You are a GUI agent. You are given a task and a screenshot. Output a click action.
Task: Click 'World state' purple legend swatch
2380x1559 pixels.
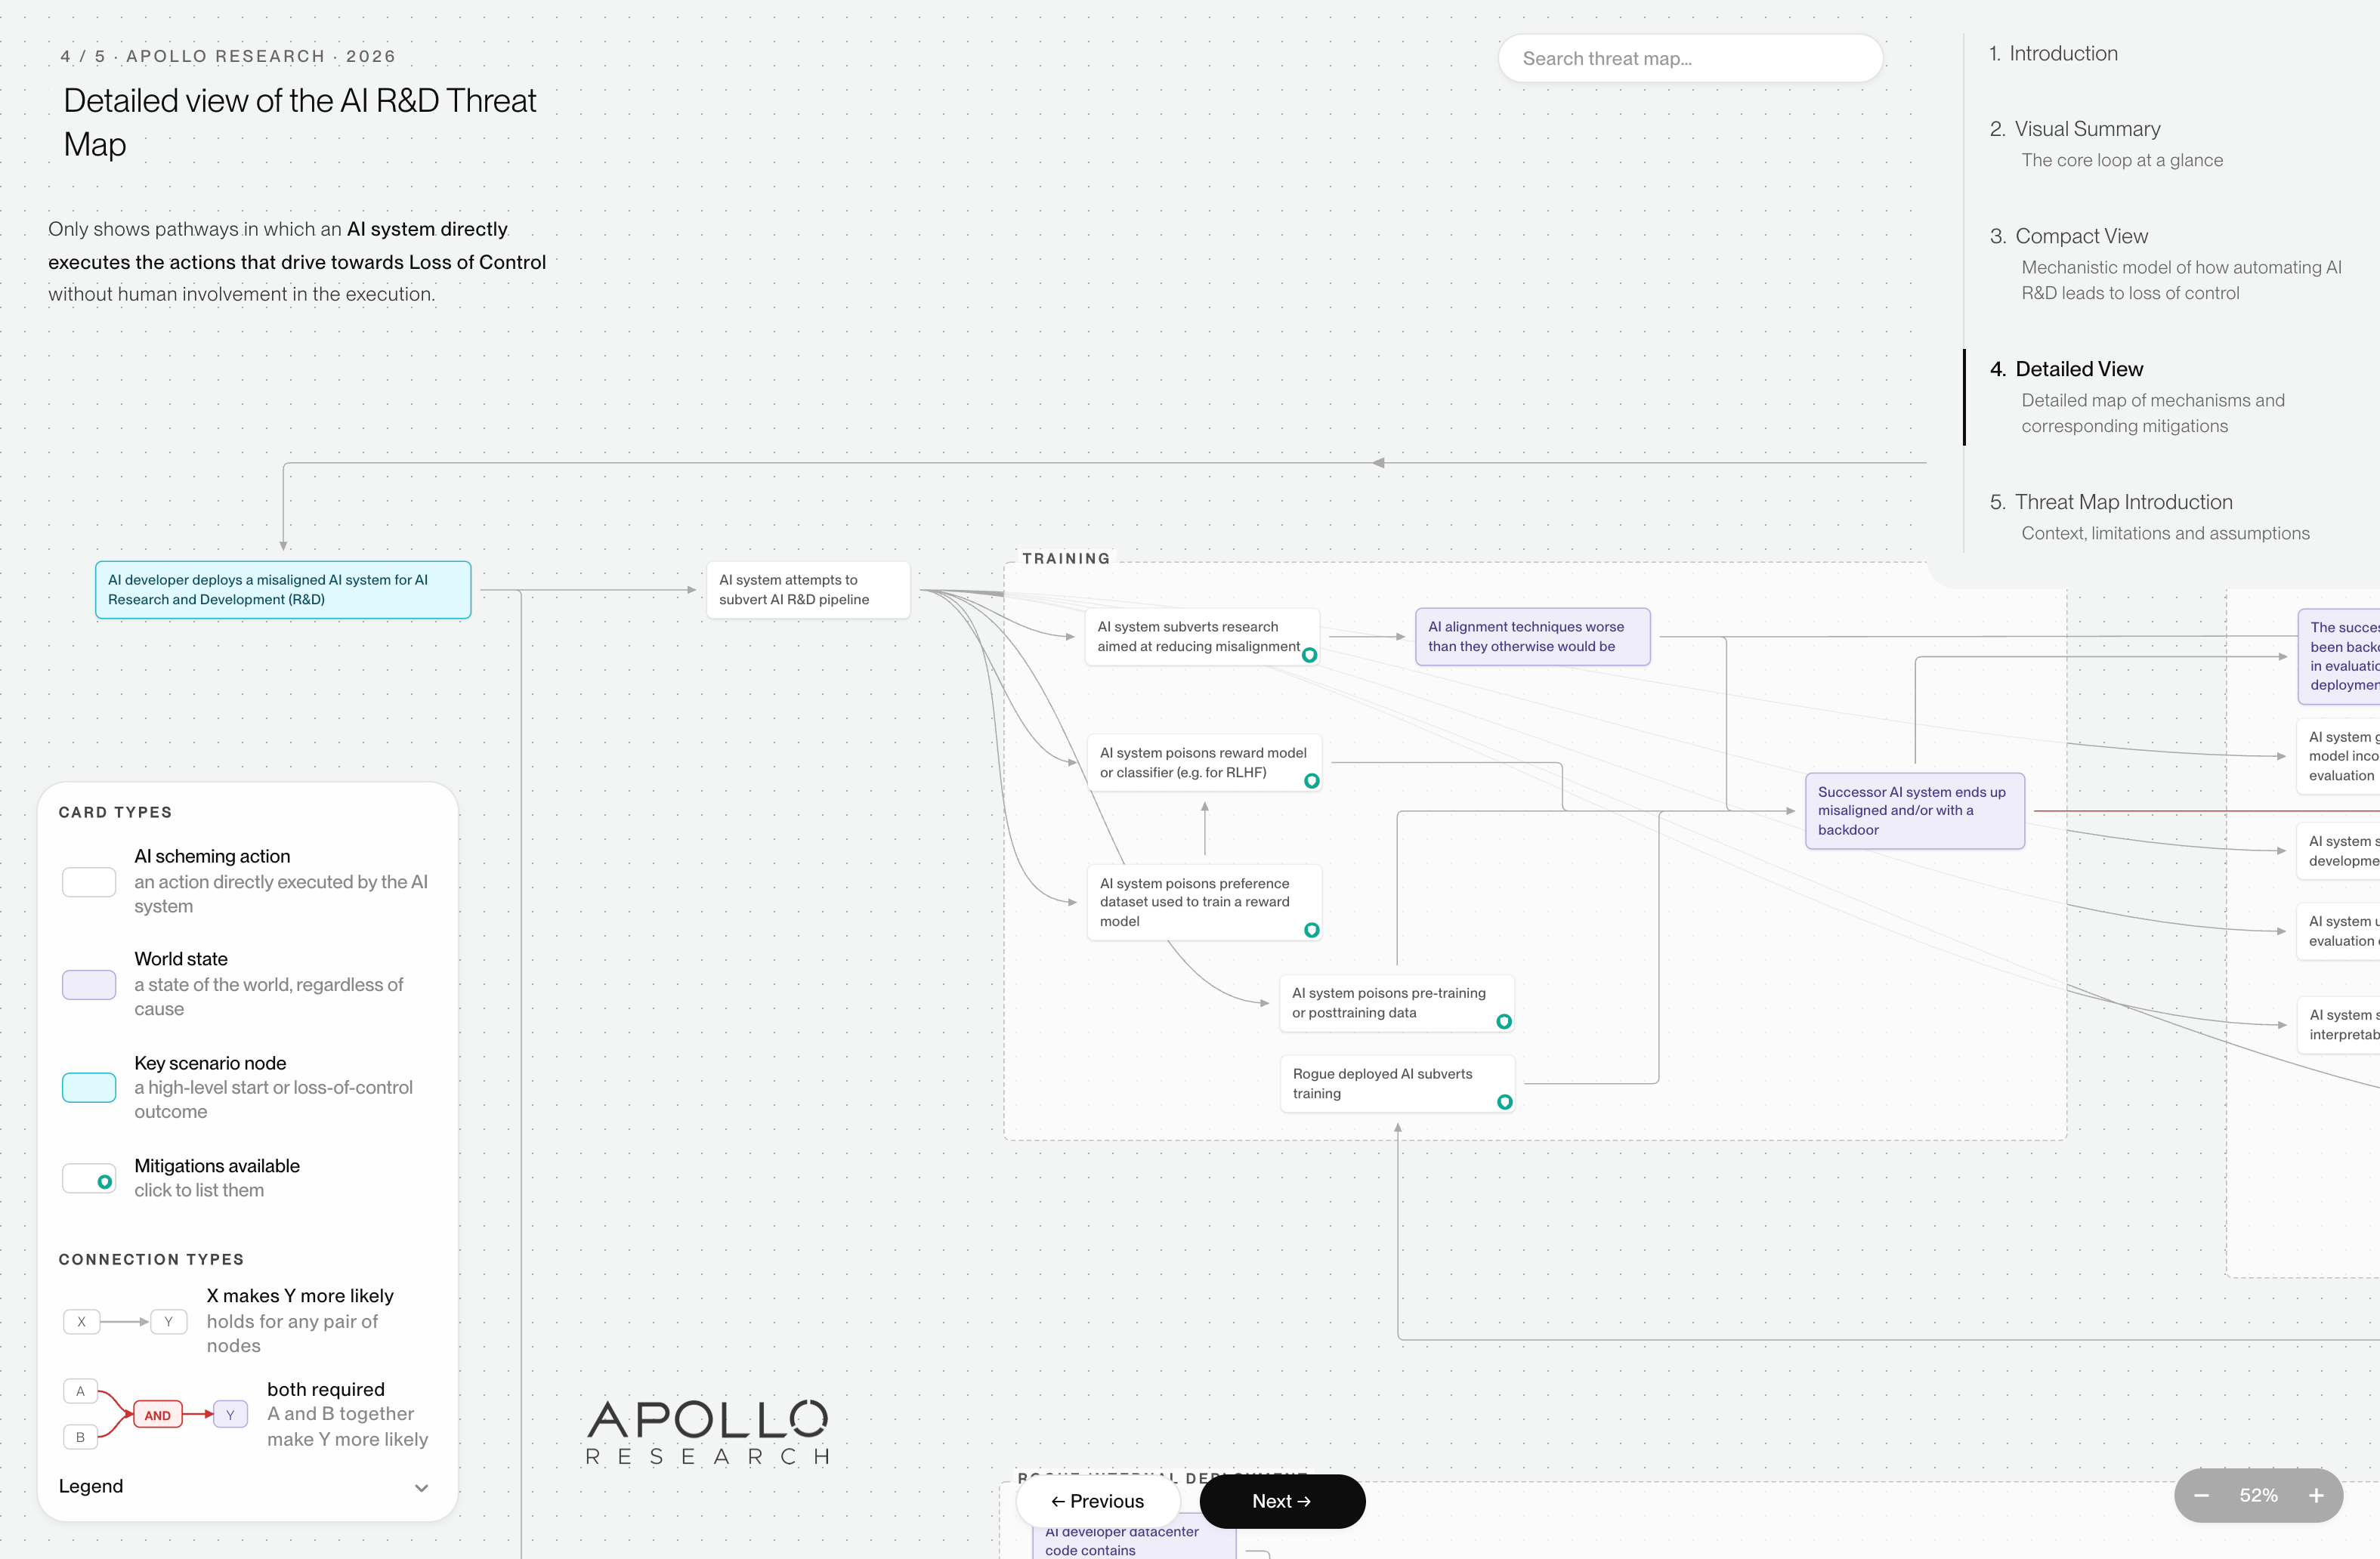[x=89, y=985]
